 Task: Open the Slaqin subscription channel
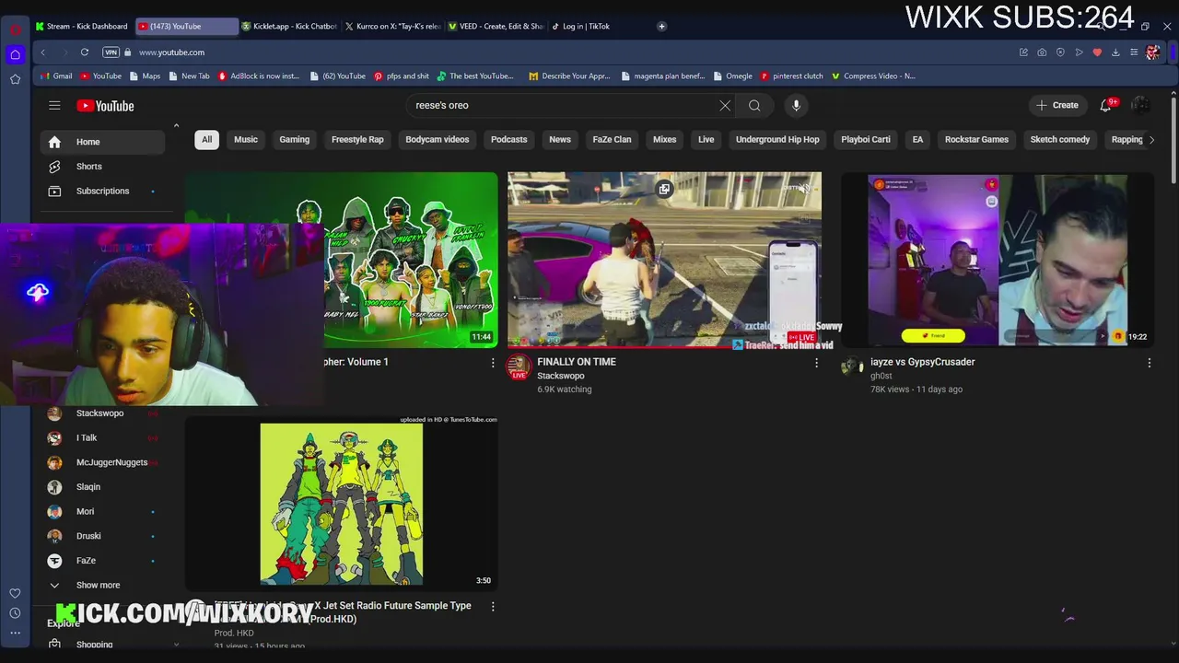[x=103, y=487]
